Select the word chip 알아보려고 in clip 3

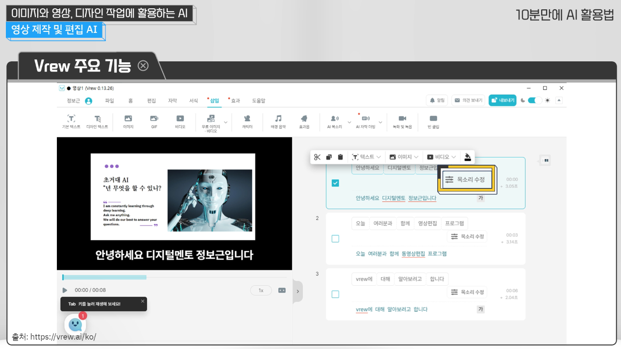click(x=410, y=279)
